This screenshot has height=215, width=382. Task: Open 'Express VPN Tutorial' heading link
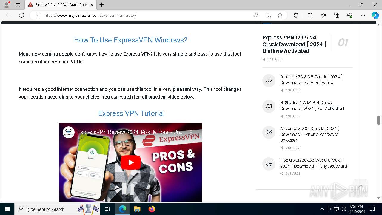131,113
